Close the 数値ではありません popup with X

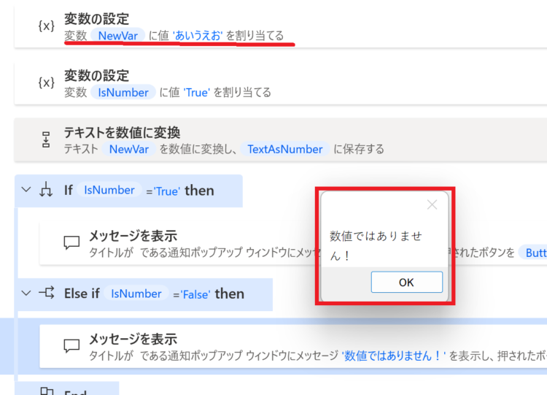[432, 204]
